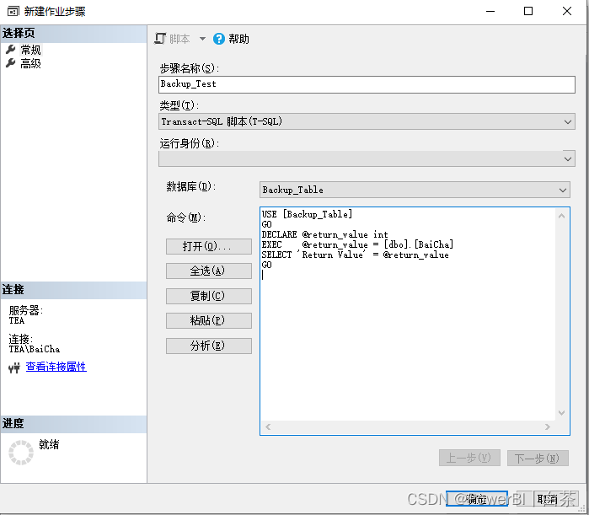Click the wrench icon beside 高级

click(x=10, y=63)
